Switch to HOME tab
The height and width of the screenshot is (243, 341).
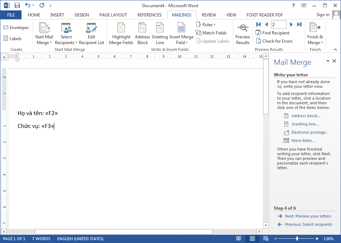pos(34,15)
